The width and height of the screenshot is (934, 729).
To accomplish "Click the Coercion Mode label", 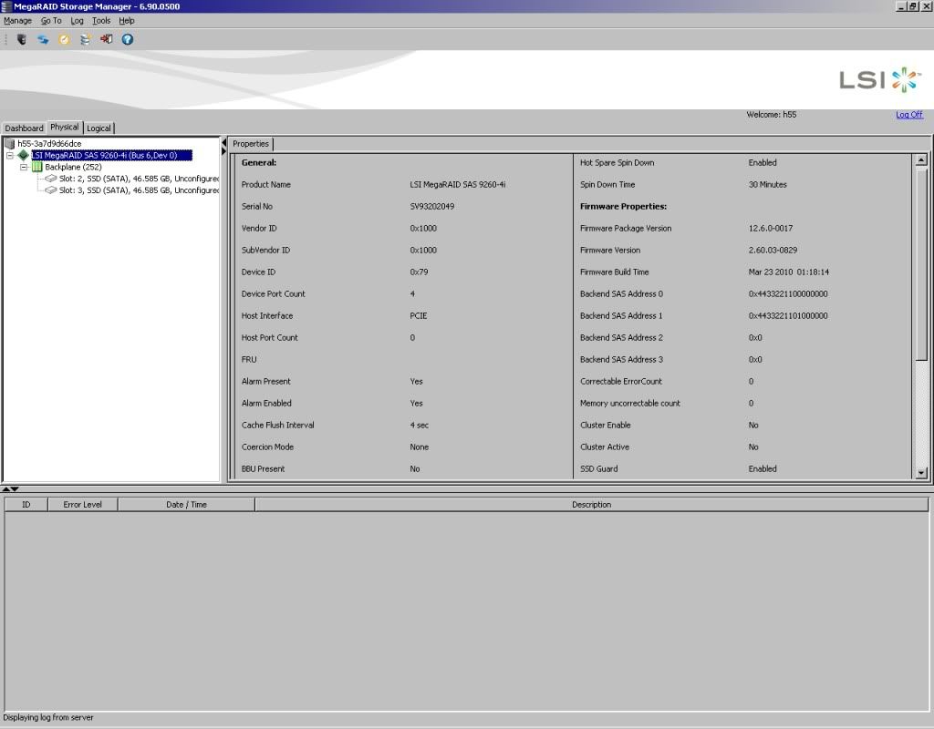I will pyautogui.click(x=267, y=447).
